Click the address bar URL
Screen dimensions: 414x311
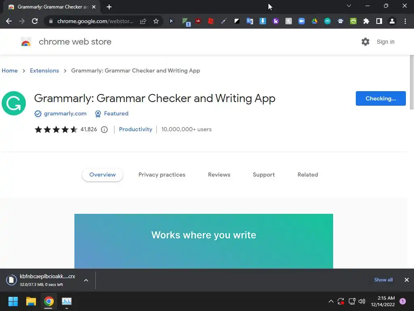click(x=95, y=21)
